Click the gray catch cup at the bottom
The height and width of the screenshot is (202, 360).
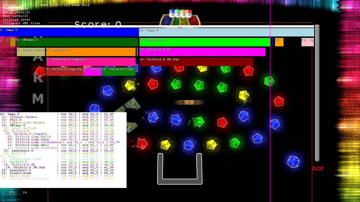point(180,169)
